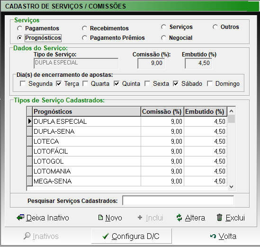Click the Inclui plus icon
Screen dimensions: 260x247
pyautogui.click(x=140, y=217)
